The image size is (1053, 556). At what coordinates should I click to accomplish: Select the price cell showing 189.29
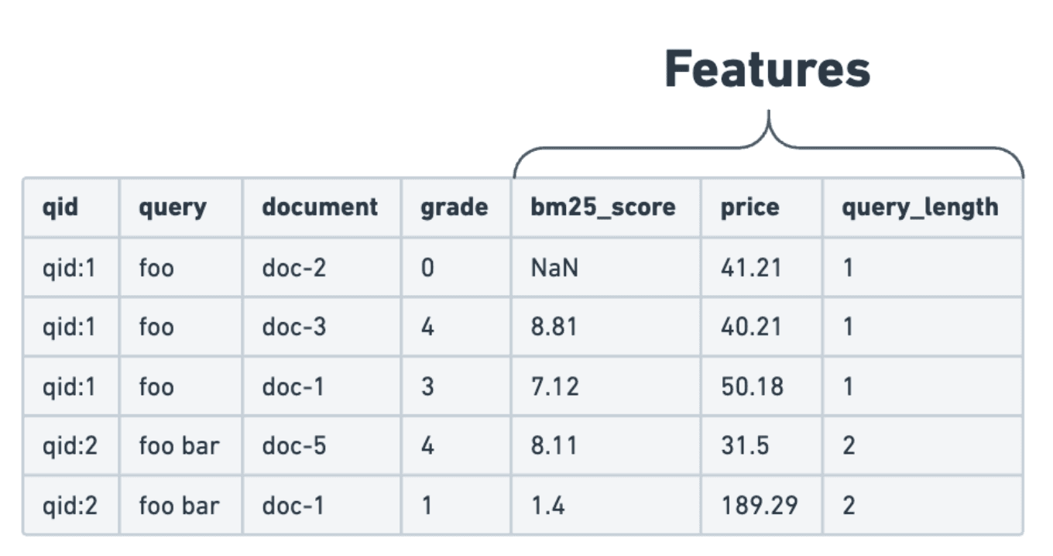click(x=759, y=506)
